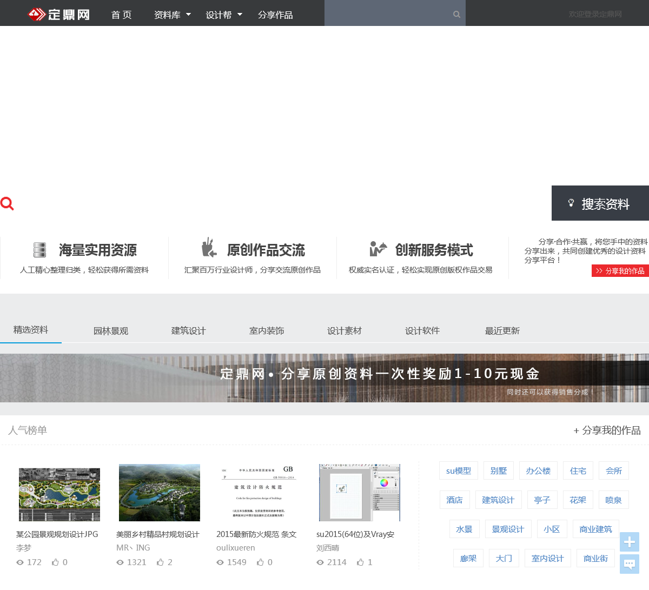
Task: Click the 廊架 tag
Action: coord(468,558)
